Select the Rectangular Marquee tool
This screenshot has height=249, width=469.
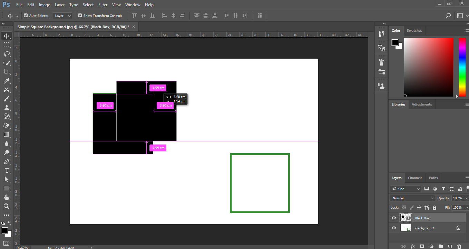7,45
